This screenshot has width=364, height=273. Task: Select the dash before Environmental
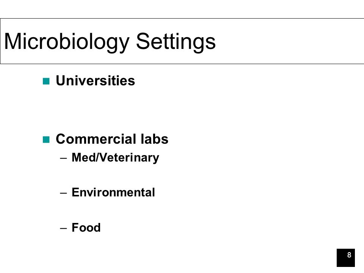click(x=63, y=193)
